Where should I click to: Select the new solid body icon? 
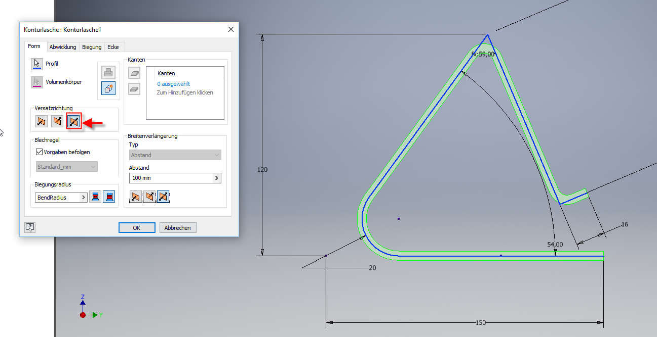[108, 88]
